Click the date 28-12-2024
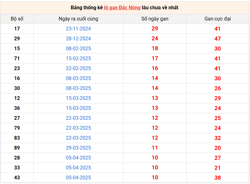Image resolution: width=250 pixels, height=184 pixels. pos(78,39)
